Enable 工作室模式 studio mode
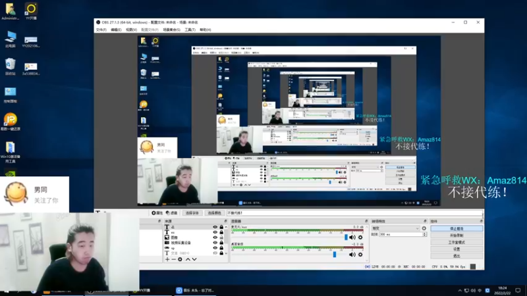This screenshot has height=296, width=527. click(x=457, y=242)
